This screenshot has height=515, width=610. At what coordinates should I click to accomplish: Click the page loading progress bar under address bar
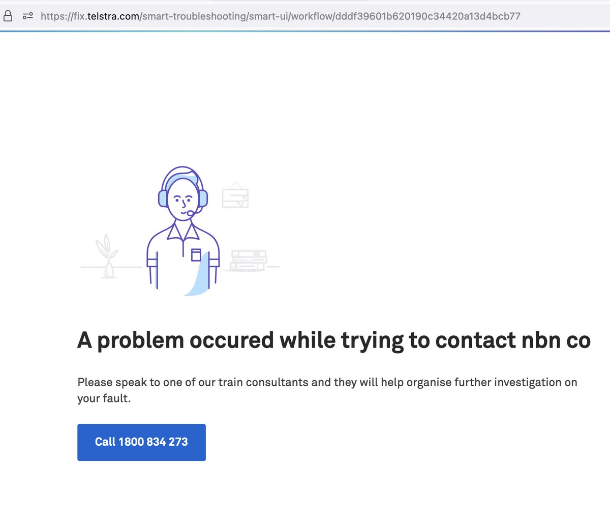[305, 31]
